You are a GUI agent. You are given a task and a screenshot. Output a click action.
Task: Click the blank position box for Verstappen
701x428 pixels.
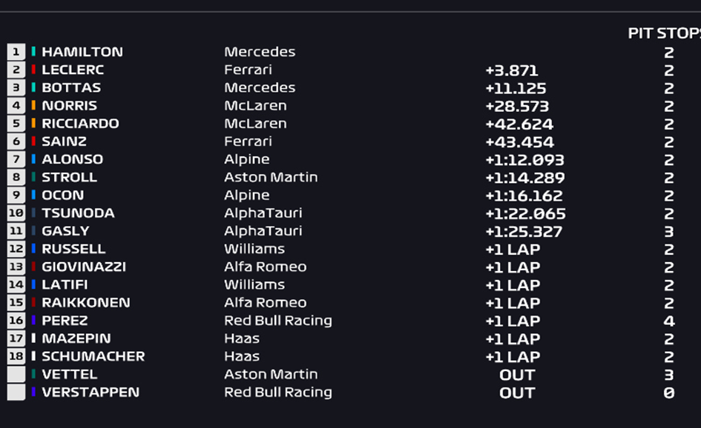point(16,392)
